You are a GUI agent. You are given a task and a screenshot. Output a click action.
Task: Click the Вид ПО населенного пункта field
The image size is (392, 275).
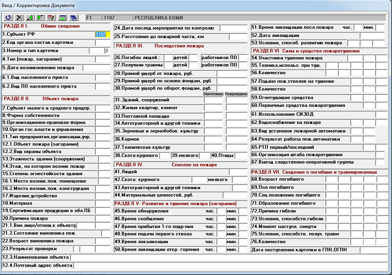point(103,86)
